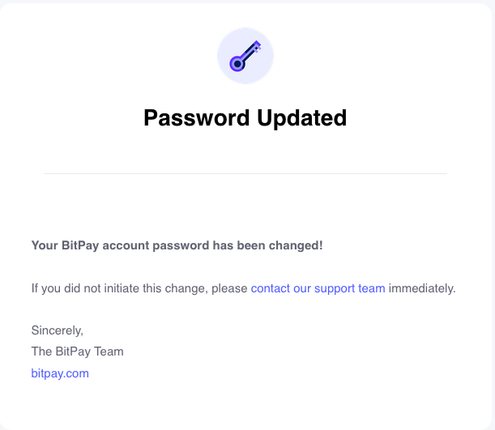Viewport: 495px width, 430px height.
Task: Click the word changed! in the bold sentence
Action: [296, 245]
